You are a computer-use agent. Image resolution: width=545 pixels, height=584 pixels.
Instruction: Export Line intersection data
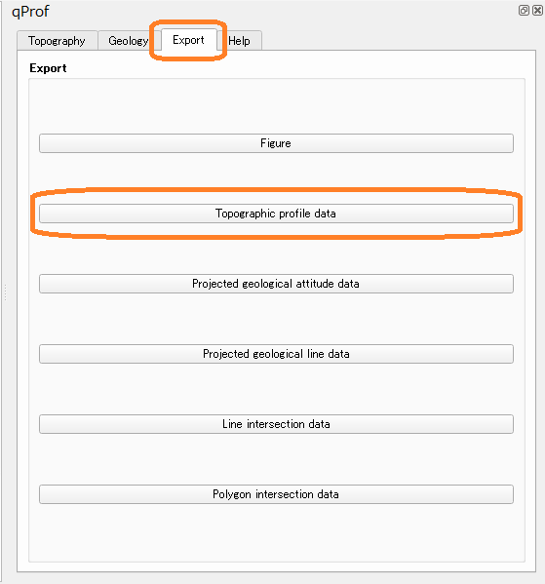point(276,424)
